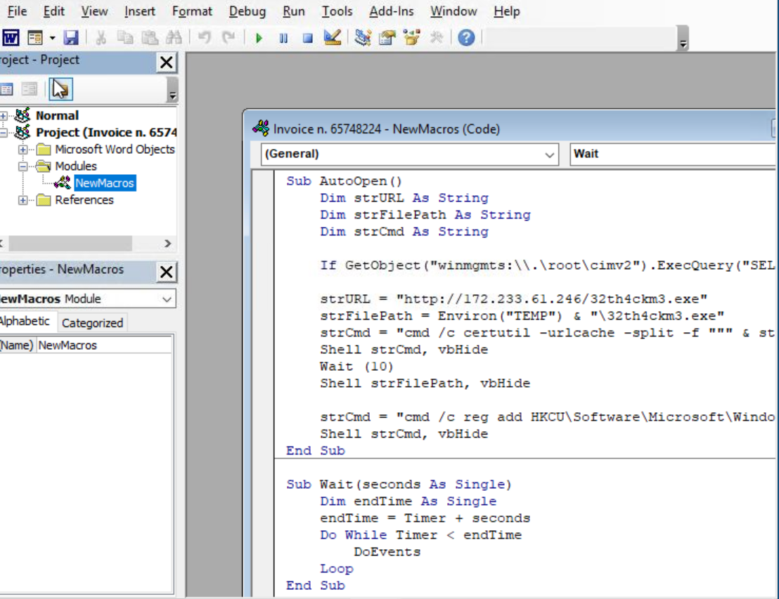
Task: Click right arrow of Project pane scrollbar
Action: pos(168,243)
